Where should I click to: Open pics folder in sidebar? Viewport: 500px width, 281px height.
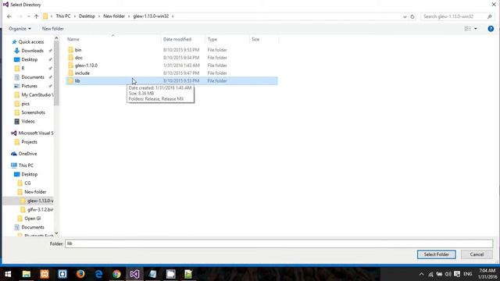pos(25,104)
